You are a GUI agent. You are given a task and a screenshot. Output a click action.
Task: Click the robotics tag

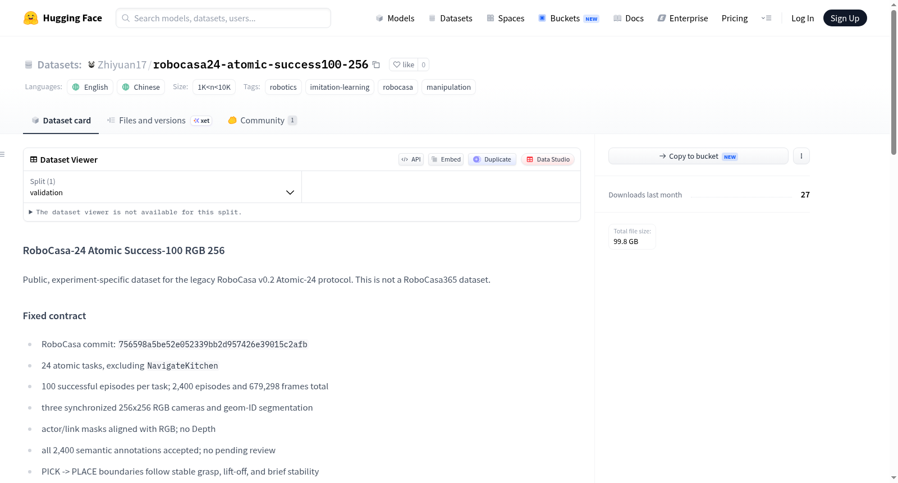[283, 87]
